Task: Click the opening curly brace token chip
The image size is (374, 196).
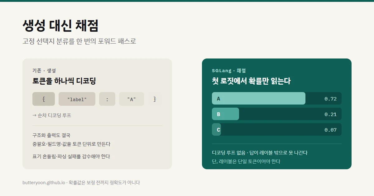Action: coord(44,99)
